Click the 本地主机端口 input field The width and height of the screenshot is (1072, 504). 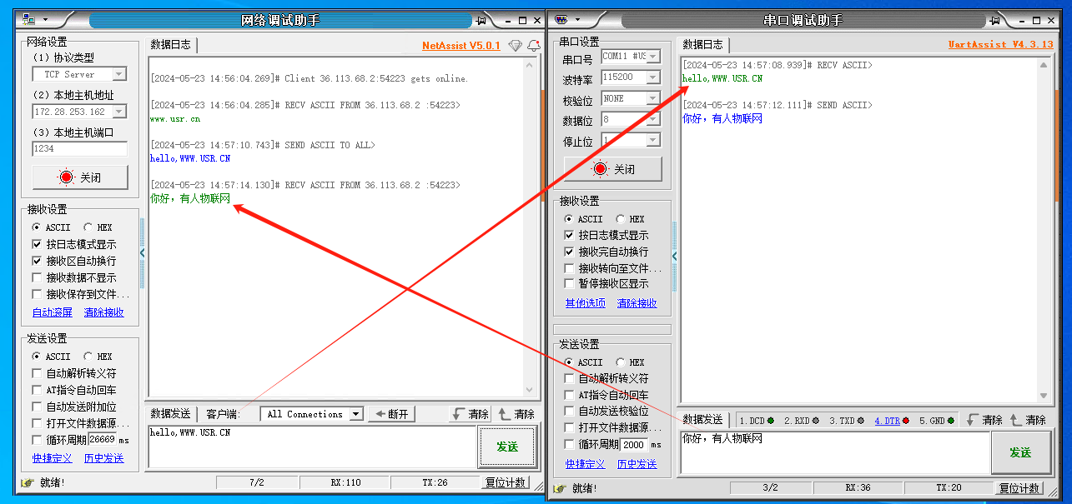point(79,149)
